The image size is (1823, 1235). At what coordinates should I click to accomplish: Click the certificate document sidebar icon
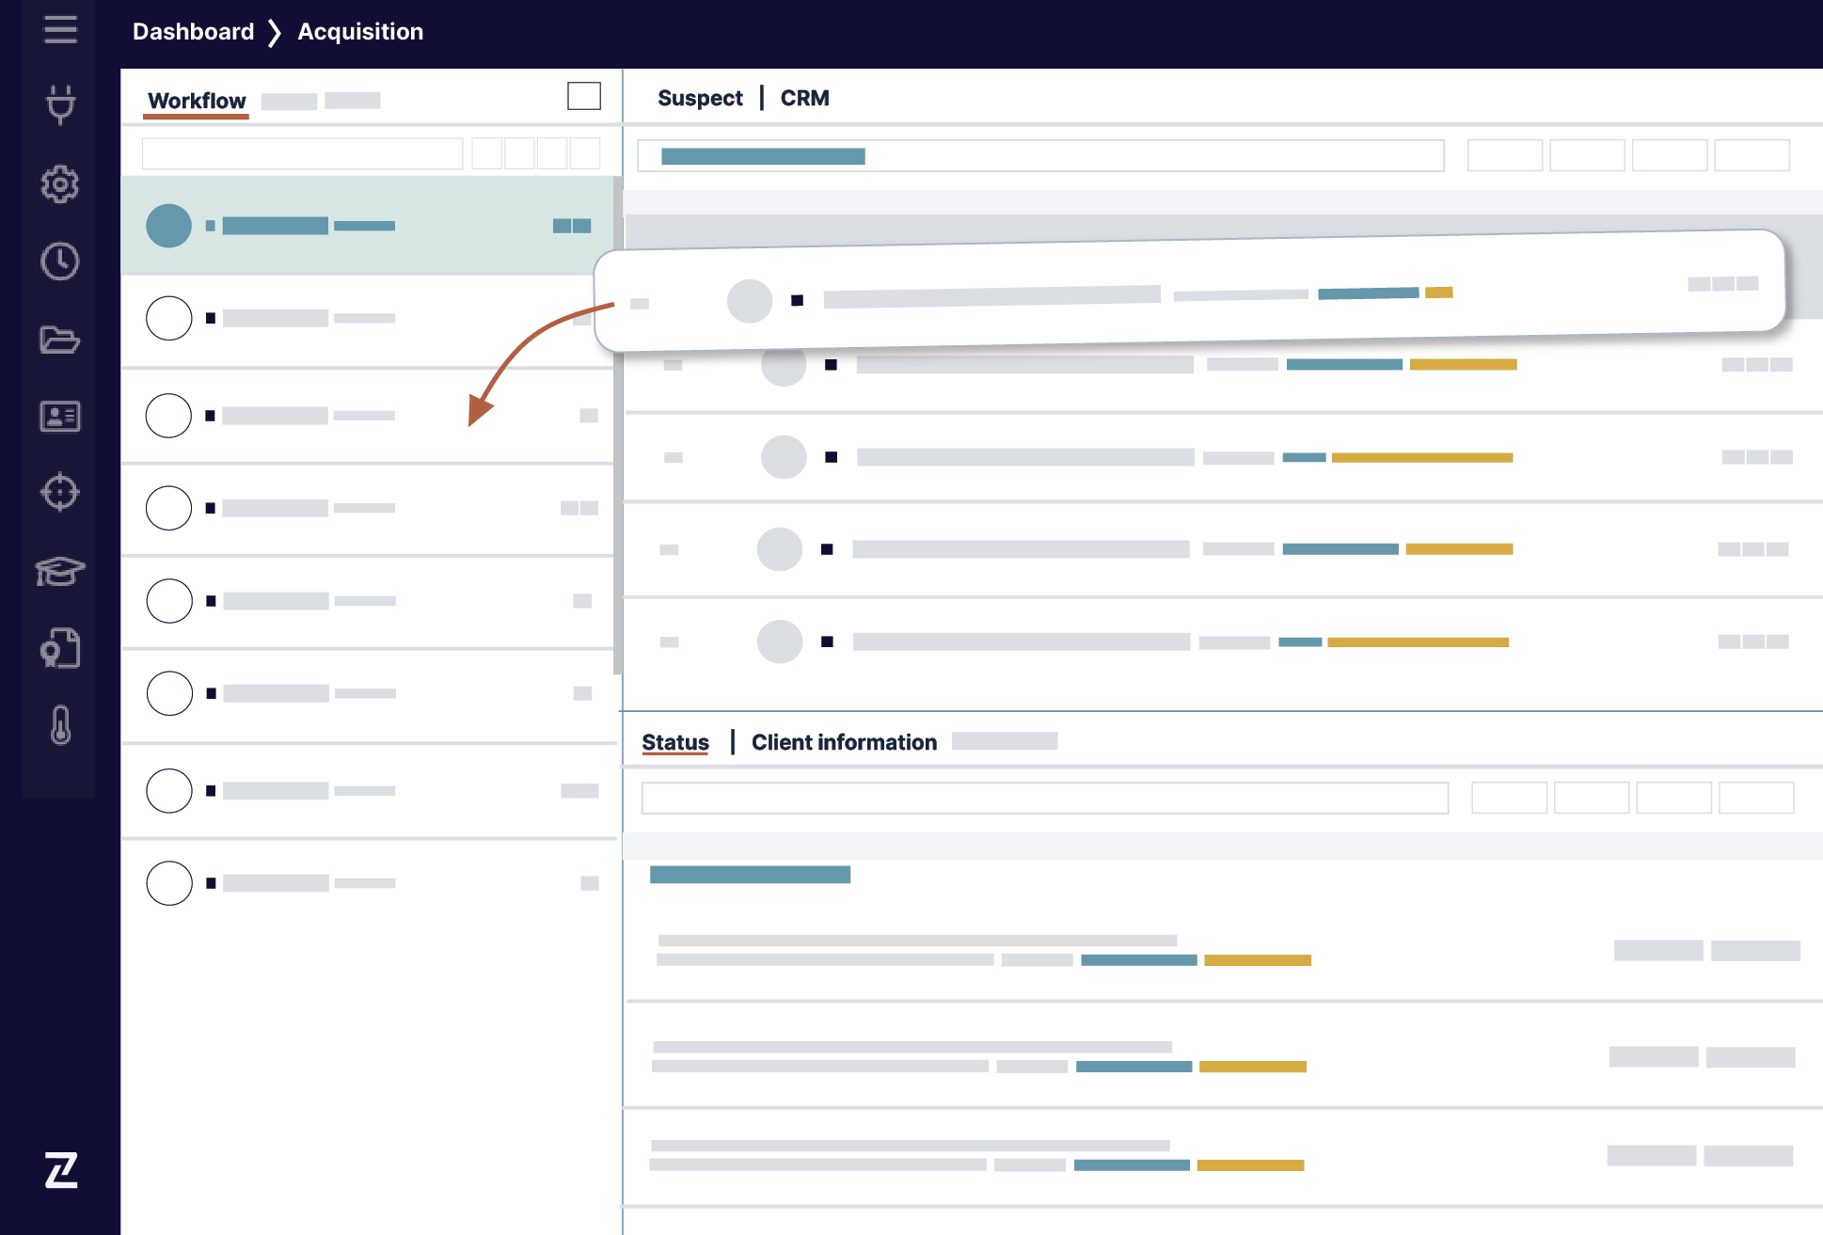click(60, 648)
